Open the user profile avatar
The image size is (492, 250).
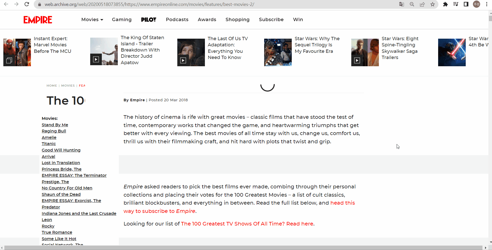point(477,4)
